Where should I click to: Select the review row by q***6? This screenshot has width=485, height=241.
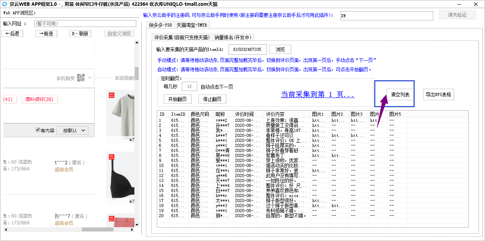(313, 175)
